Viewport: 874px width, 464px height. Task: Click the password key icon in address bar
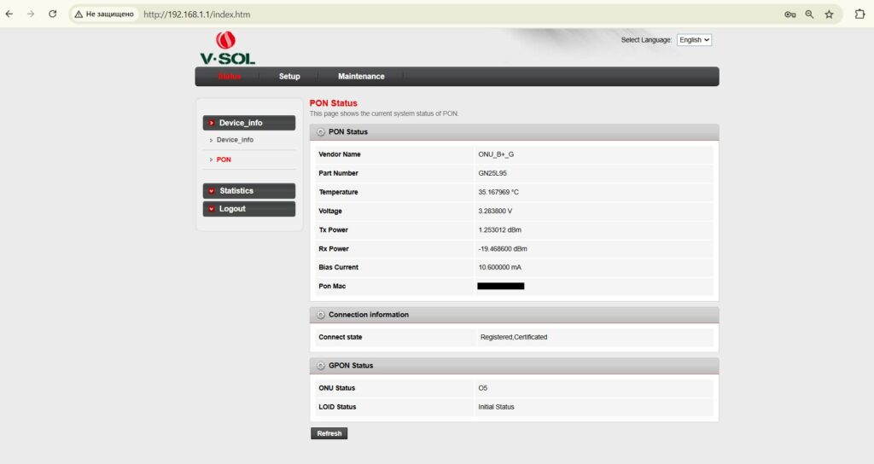(x=790, y=14)
